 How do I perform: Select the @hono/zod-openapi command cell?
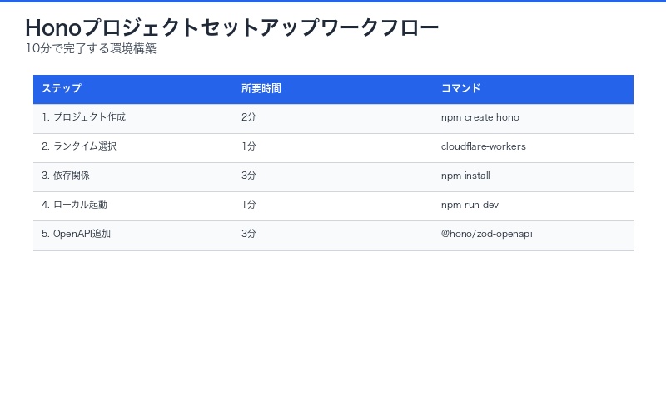coord(487,235)
